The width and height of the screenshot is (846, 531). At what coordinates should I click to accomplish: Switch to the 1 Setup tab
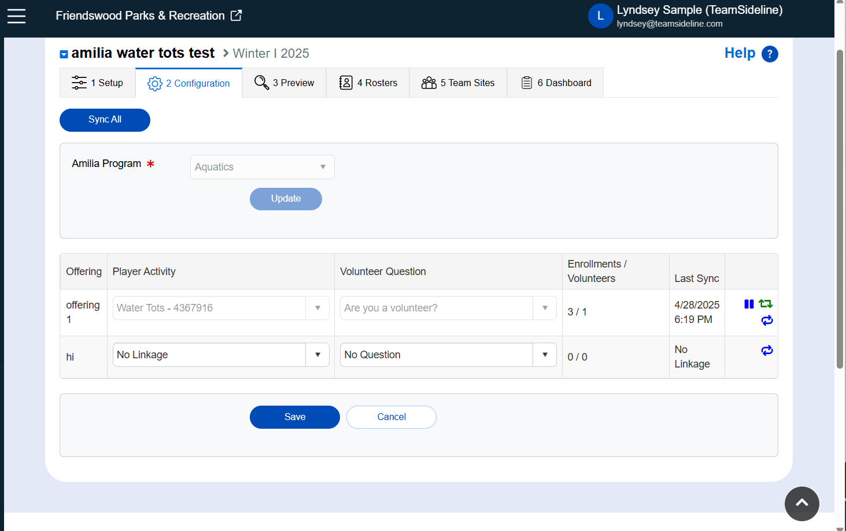coord(97,83)
